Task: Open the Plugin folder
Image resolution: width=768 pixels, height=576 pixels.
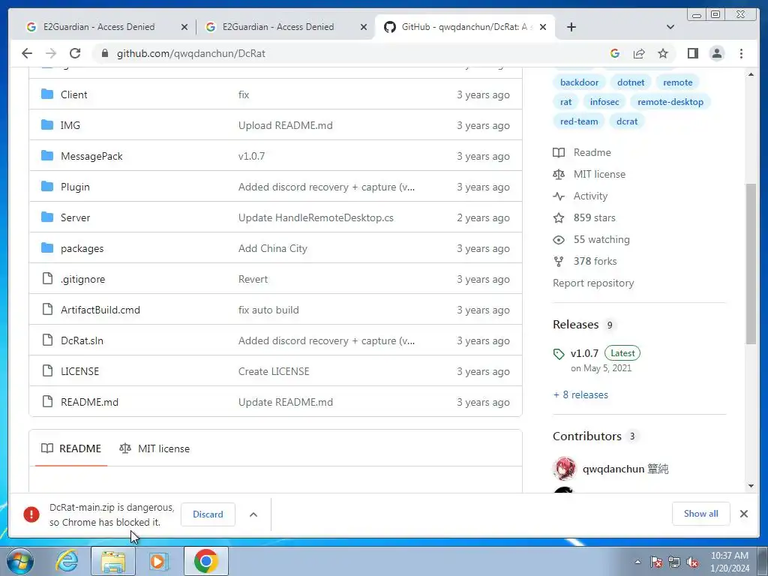Action: (75, 187)
